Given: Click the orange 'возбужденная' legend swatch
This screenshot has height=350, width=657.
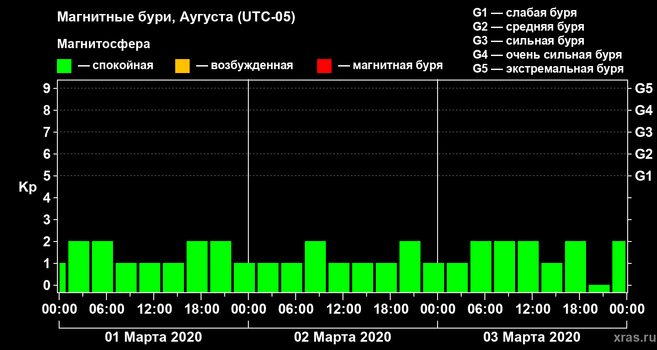Looking at the screenshot, I should tap(182, 66).
